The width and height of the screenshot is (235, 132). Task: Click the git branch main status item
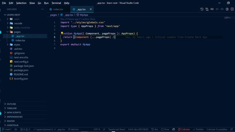[x=7, y=129]
